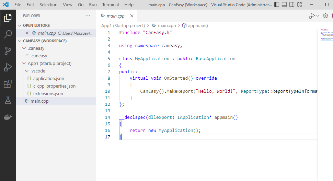The width and height of the screenshot is (333, 181).
Task: Click BaseApplication in class declaration
Action: coord(216,59)
